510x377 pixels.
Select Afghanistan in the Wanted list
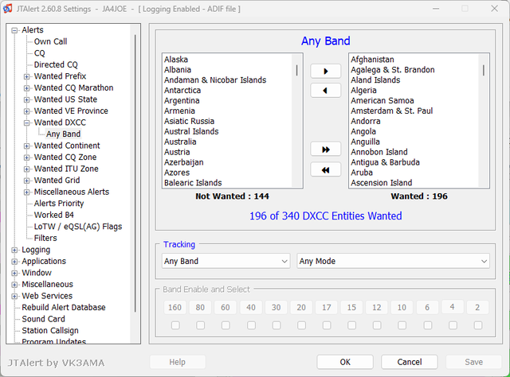(372, 60)
